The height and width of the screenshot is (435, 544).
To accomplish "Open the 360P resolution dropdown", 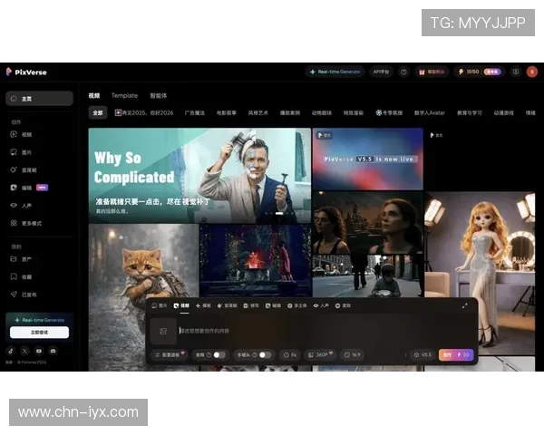I will [x=321, y=355].
